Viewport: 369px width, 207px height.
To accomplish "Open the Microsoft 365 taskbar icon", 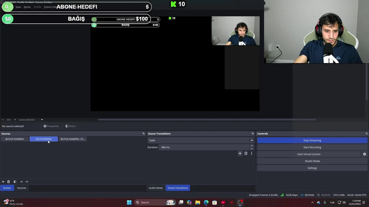I will pyautogui.click(x=189, y=202).
